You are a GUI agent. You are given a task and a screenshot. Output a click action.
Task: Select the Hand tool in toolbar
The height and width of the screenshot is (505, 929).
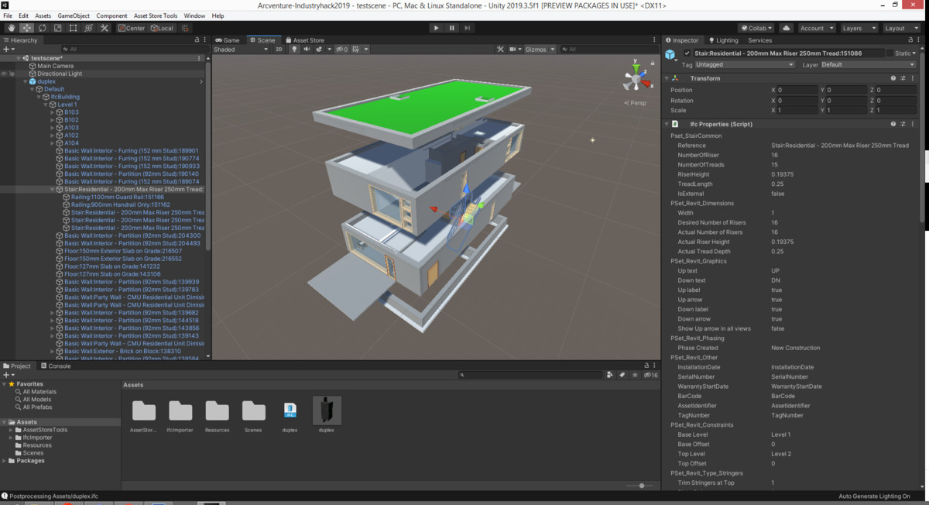click(x=12, y=28)
